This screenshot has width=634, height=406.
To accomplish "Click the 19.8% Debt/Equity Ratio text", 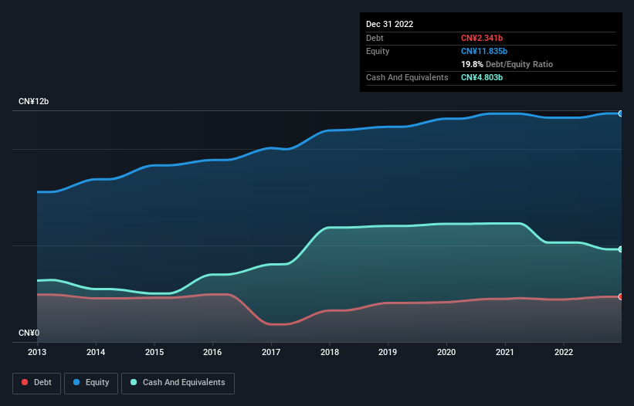I will [507, 64].
